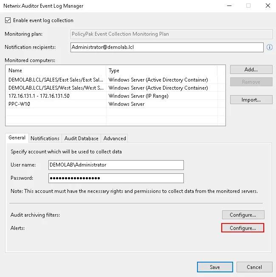
Task: Toggle the Enable event log collection checkbox
Action: (x=8, y=20)
